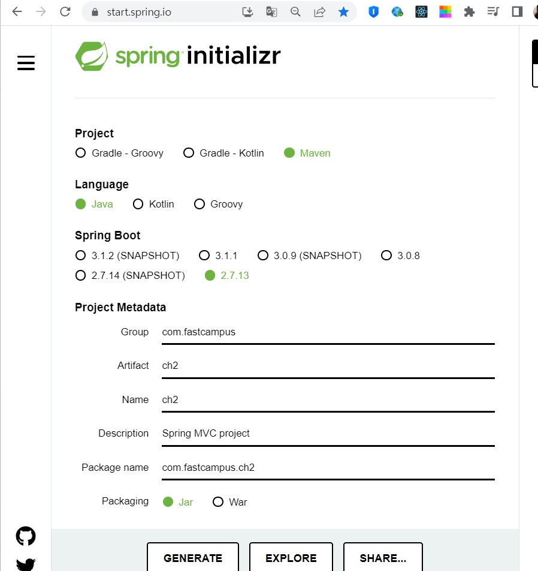
Task: Open the hamburger menu on the left
Action: [26, 62]
